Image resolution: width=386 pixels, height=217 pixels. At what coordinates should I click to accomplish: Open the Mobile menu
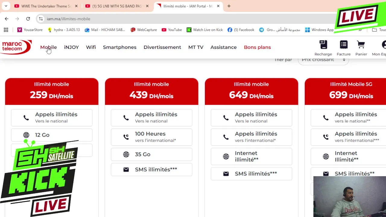coord(49,47)
